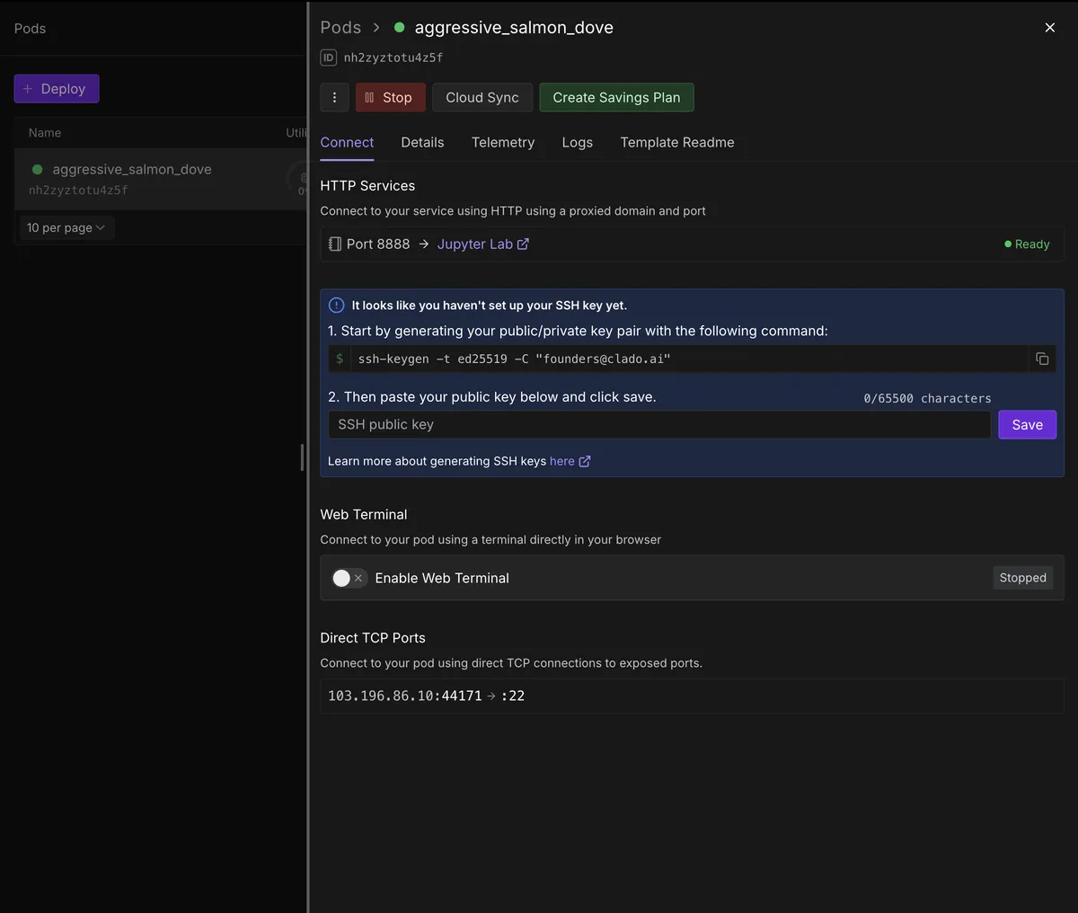Switch to the Details tab
Image resolution: width=1078 pixels, height=913 pixels.
pos(422,143)
